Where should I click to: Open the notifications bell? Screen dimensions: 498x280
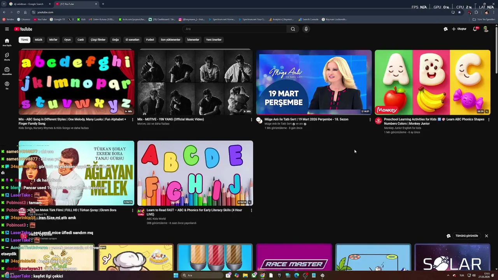pyautogui.click(x=475, y=29)
